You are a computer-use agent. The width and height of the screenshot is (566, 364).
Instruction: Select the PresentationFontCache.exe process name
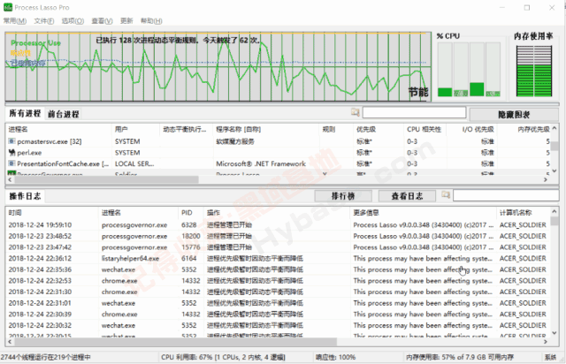tap(63, 163)
